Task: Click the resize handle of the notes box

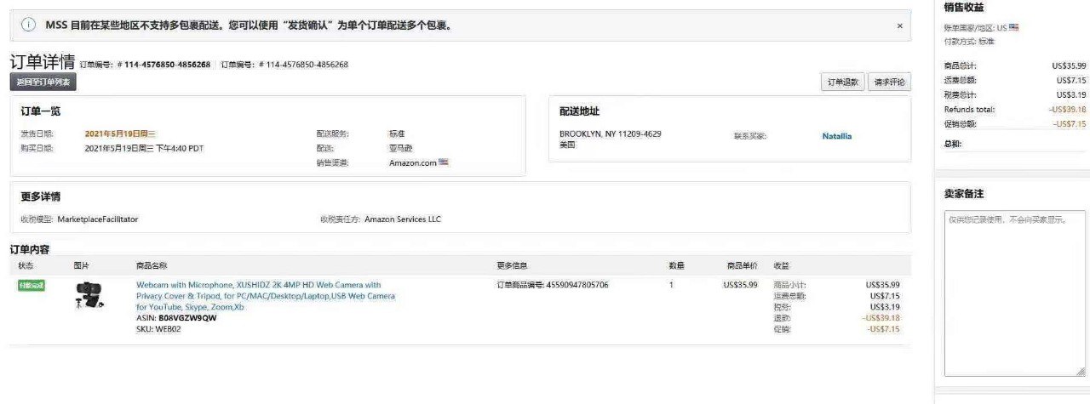Action: (1081, 371)
